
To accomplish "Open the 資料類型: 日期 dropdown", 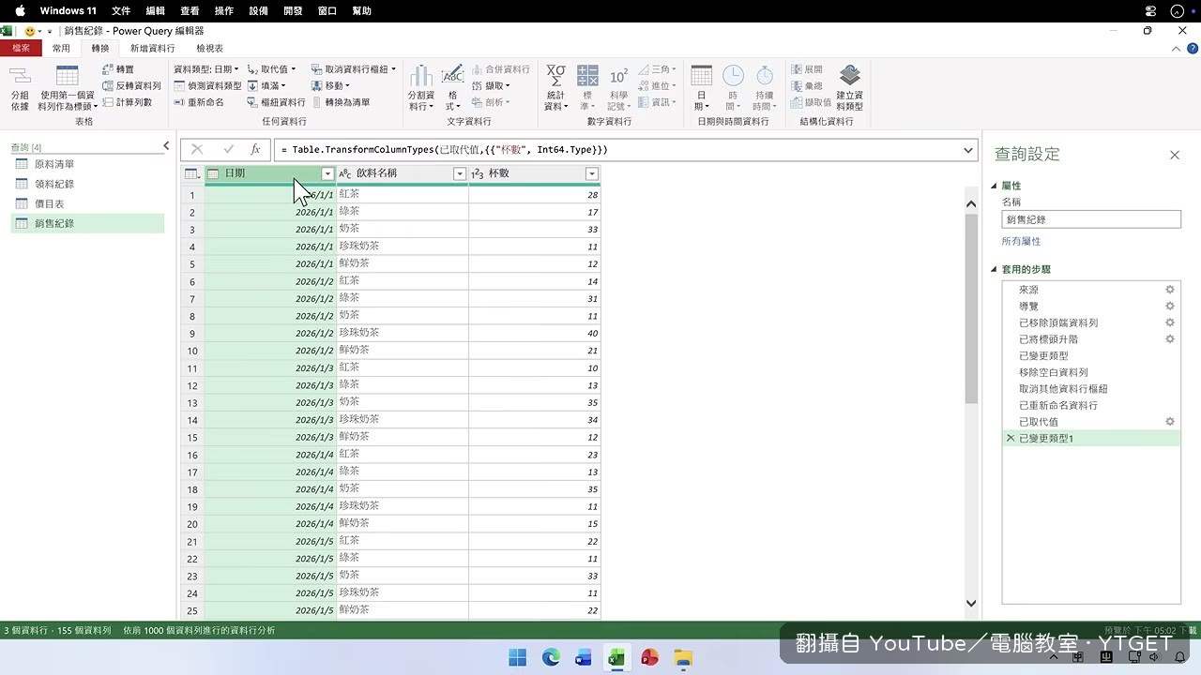I will coord(206,69).
